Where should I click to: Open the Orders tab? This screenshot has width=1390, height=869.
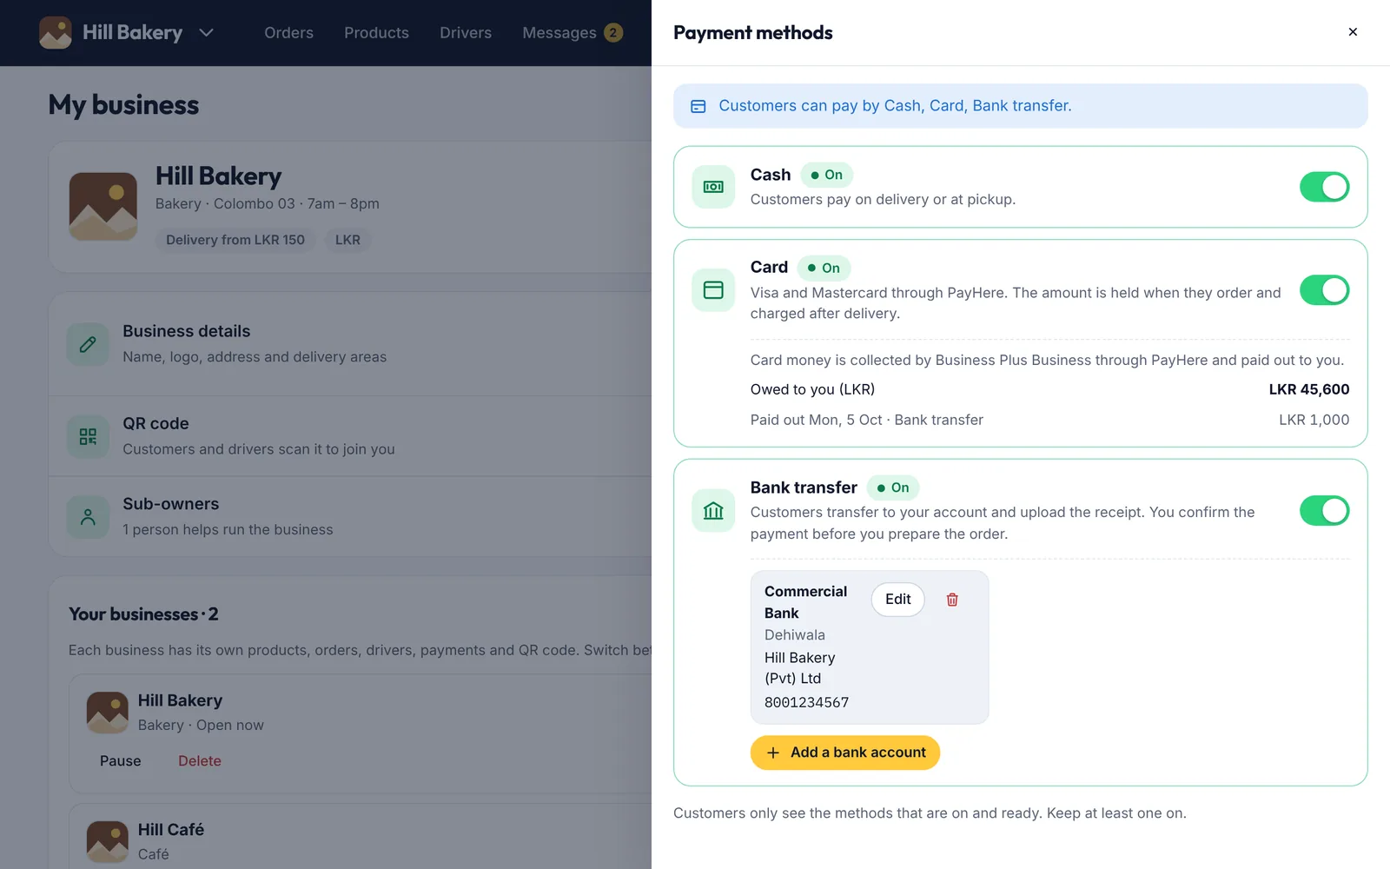pos(288,33)
